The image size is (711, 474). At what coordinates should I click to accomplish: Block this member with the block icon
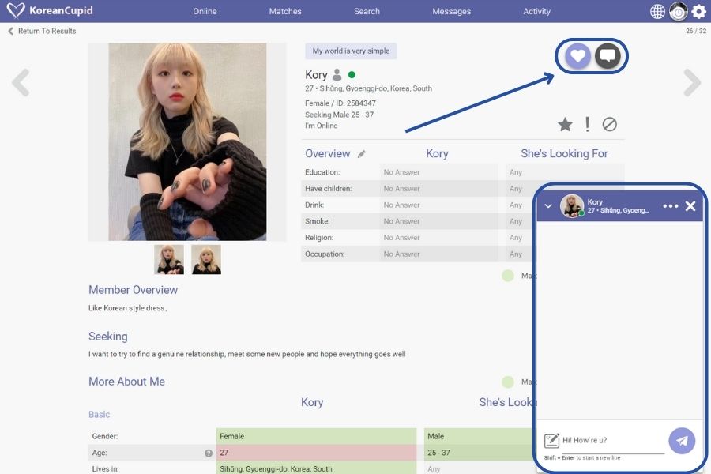609,124
